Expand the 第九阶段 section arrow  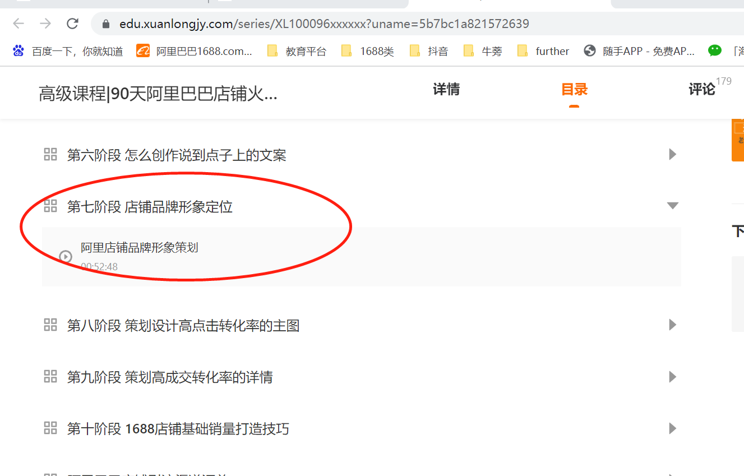click(x=672, y=377)
